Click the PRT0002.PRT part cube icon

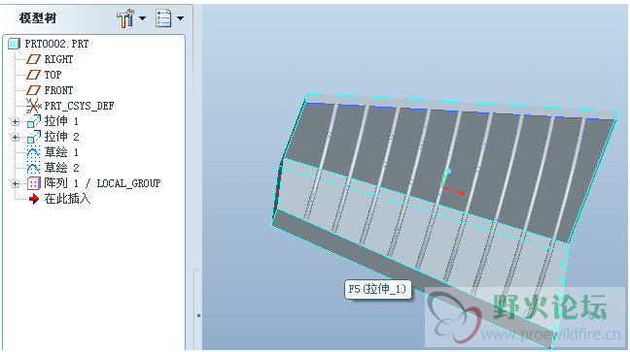pyautogui.click(x=14, y=44)
